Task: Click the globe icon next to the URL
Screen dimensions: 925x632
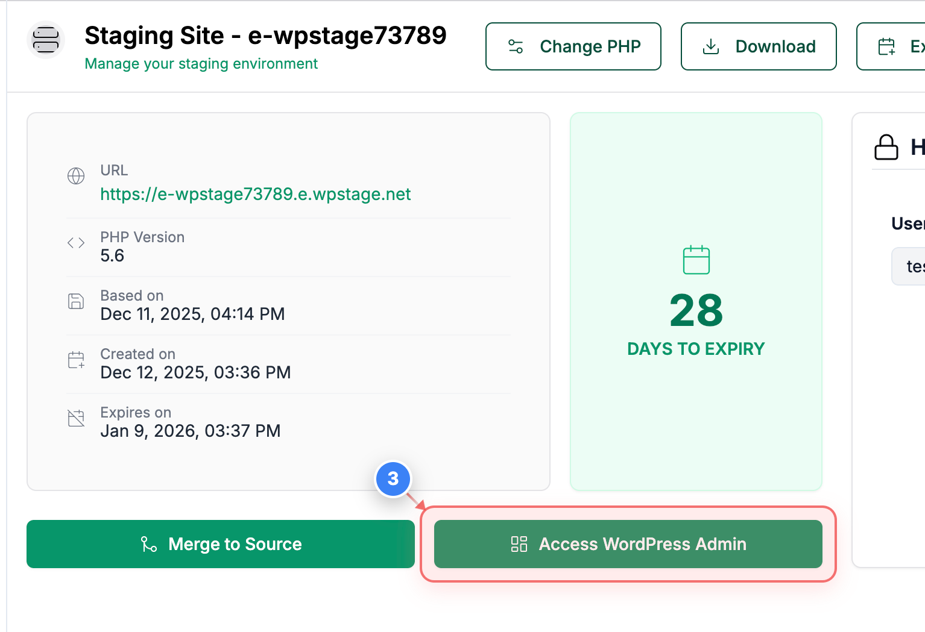Action: (x=76, y=176)
